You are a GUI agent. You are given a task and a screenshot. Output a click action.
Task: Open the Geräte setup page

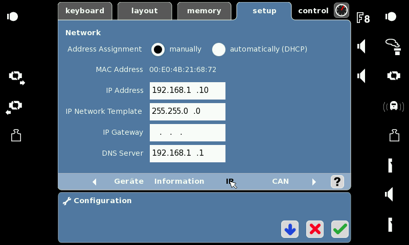129,181
